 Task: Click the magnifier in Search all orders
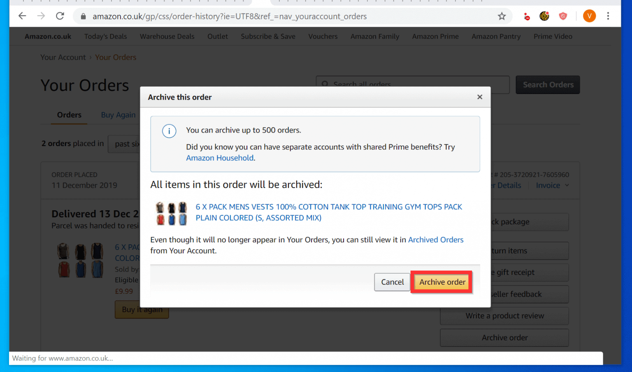coord(325,84)
